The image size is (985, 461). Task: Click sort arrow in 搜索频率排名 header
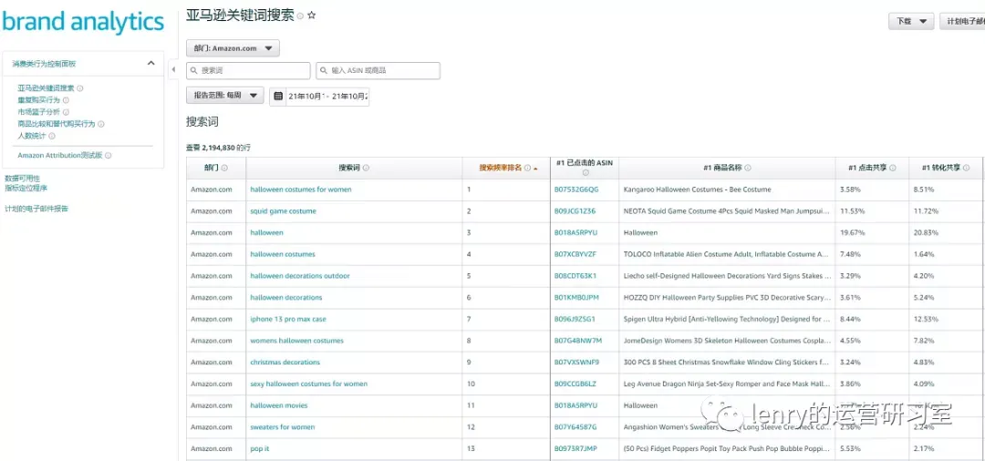[535, 169]
